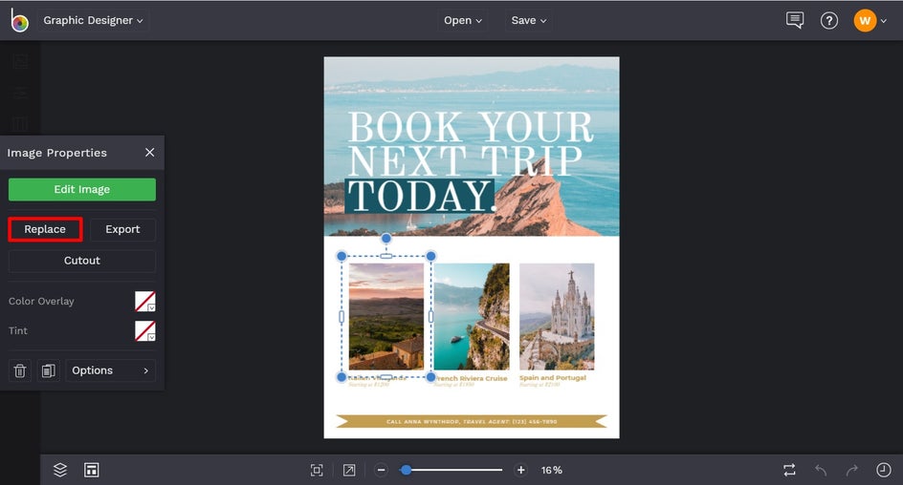Click the Image Properties panel title
The image size is (903, 485).
coord(57,153)
